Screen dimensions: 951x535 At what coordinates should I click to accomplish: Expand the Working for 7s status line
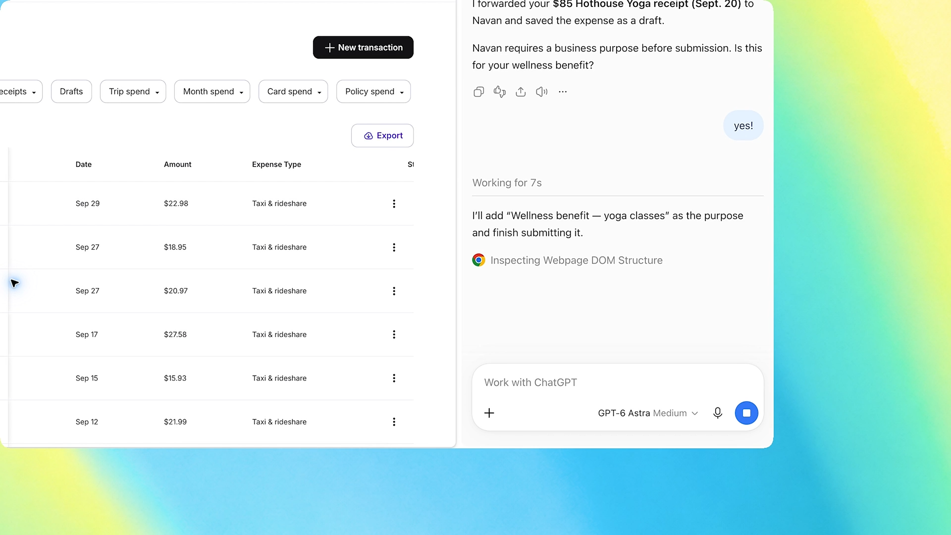coord(507,183)
